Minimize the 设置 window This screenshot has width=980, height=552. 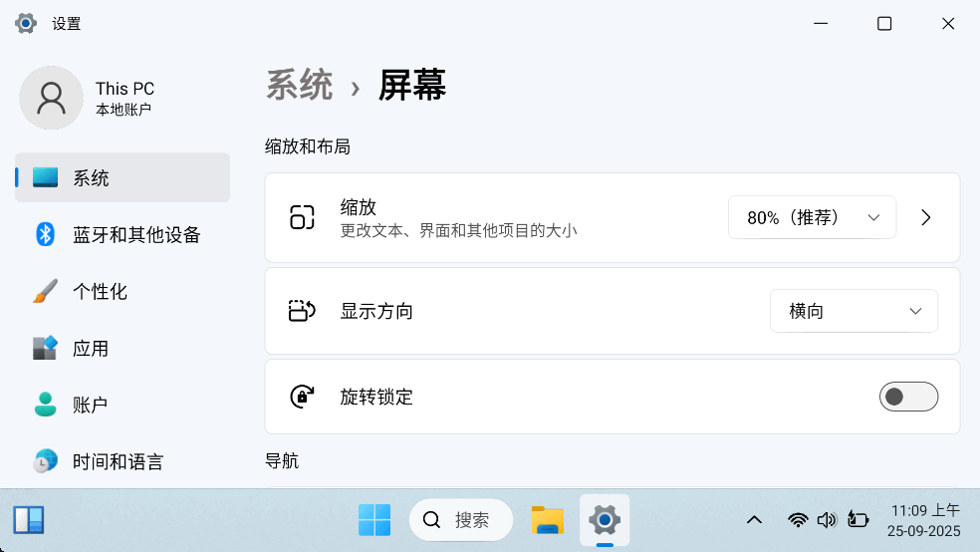click(821, 24)
